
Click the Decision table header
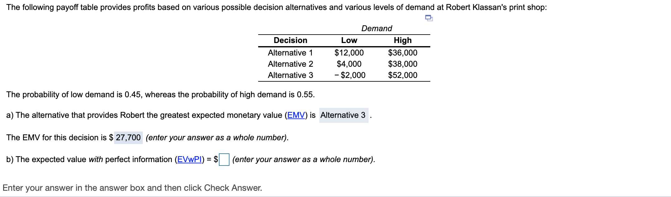point(290,40)
